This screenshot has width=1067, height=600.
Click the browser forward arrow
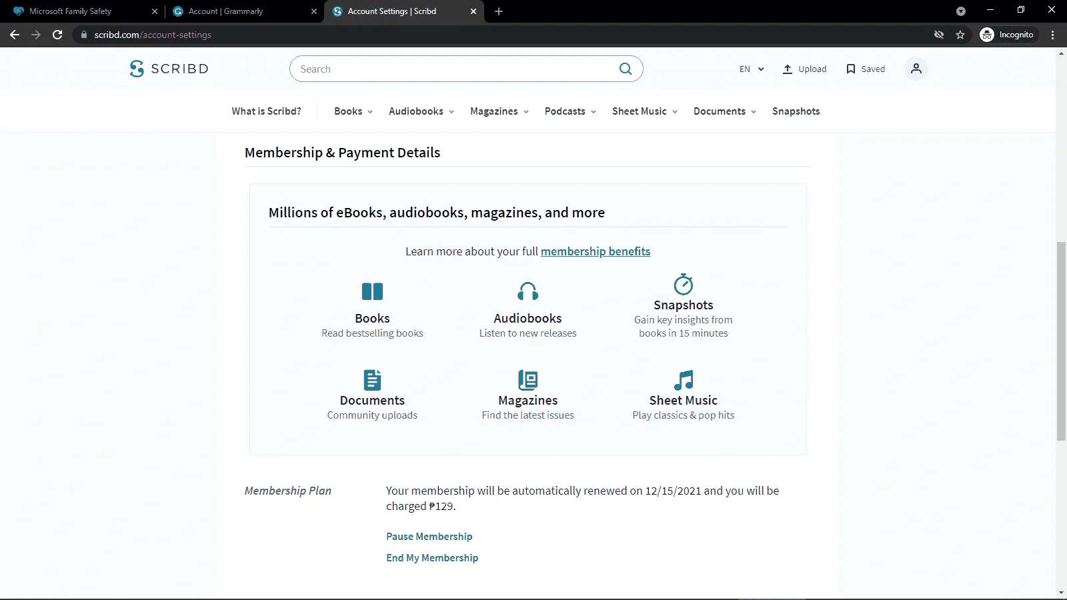pos(36,35)
